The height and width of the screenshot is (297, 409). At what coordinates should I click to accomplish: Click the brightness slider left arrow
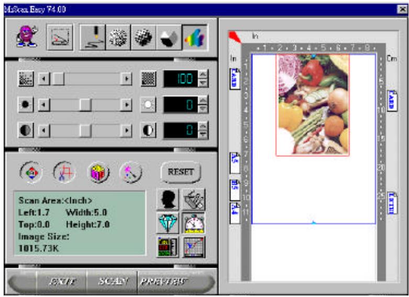[44, 105]
